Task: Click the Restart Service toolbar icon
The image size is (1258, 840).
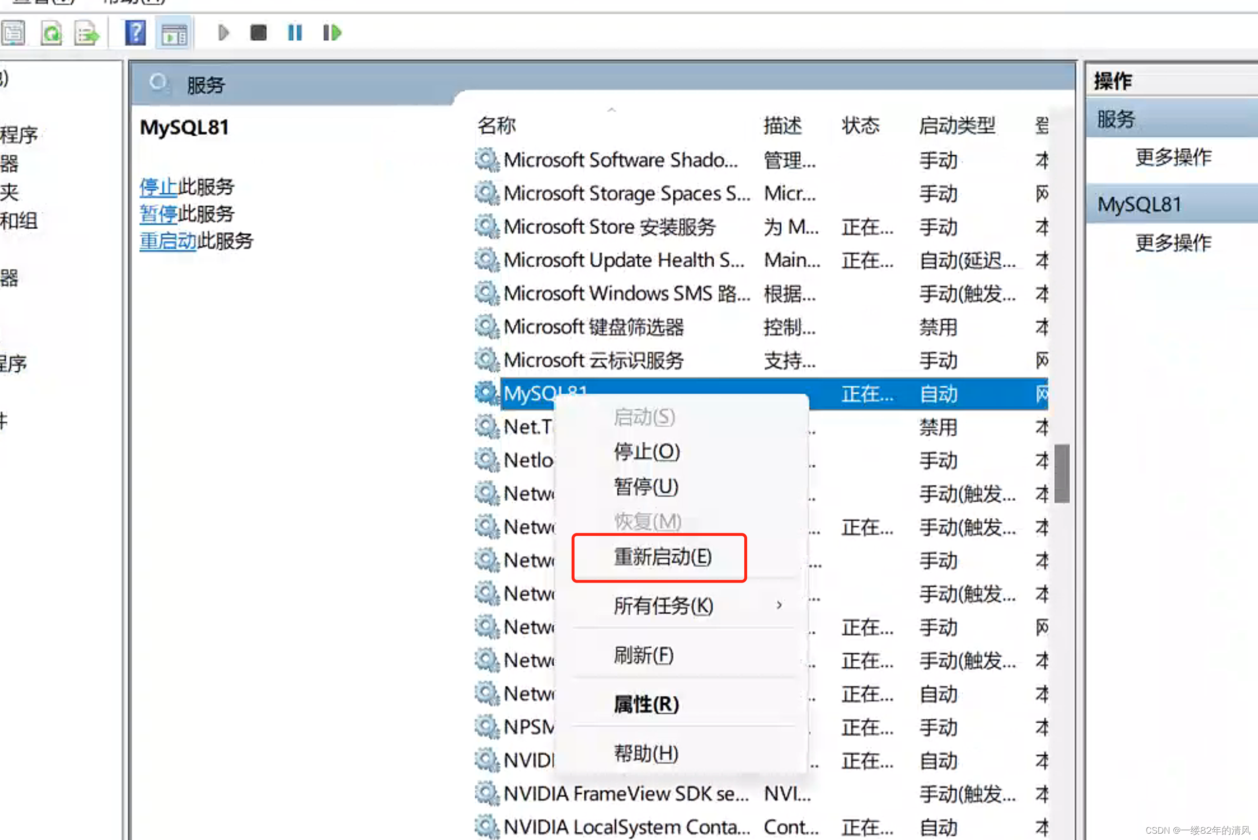Action: (x=332, y=33)
